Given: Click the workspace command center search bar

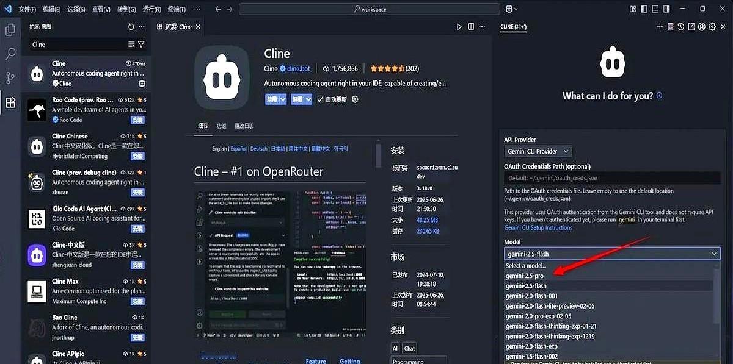Looking at the screenshot, I should (x=370, y=9).
